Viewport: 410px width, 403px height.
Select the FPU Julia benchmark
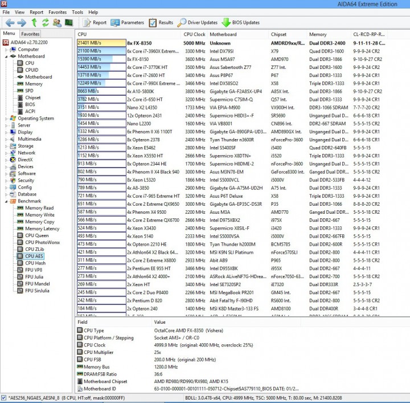click(30, 277)
